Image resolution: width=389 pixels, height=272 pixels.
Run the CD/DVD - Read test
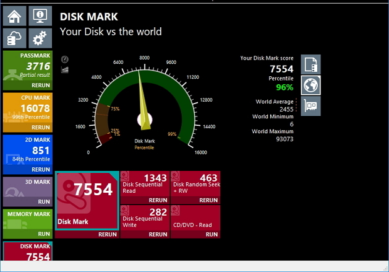(x=211, y=235)
